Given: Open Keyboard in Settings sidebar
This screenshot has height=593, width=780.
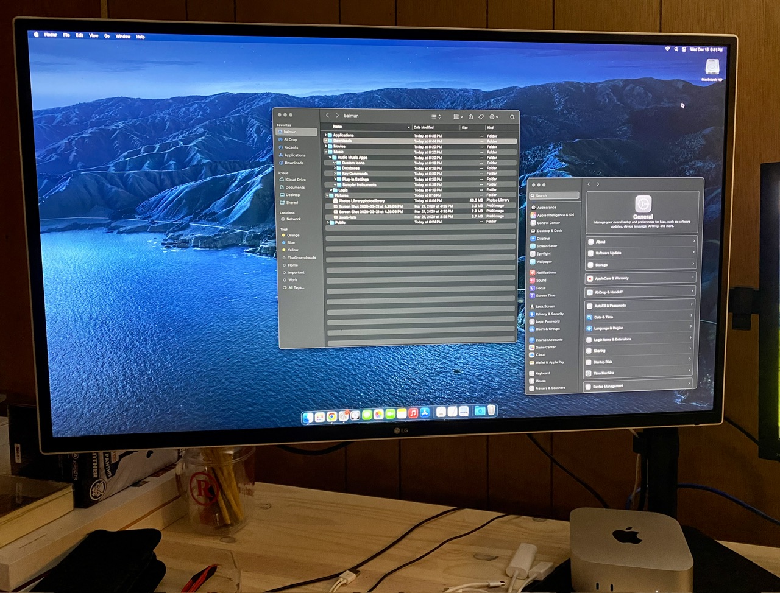Looking at the screenshot, I should (540, 373).
